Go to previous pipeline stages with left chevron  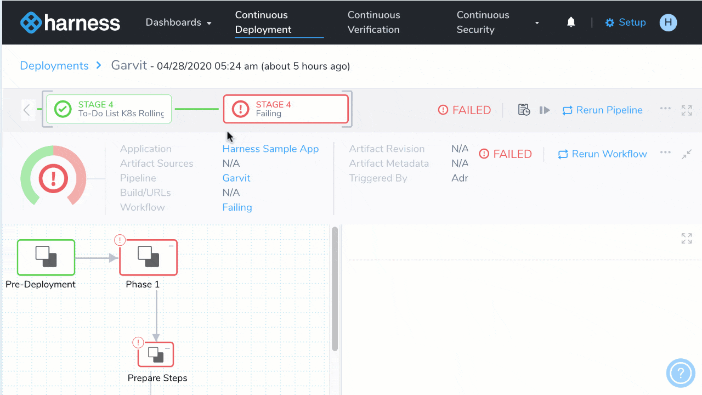27,110
